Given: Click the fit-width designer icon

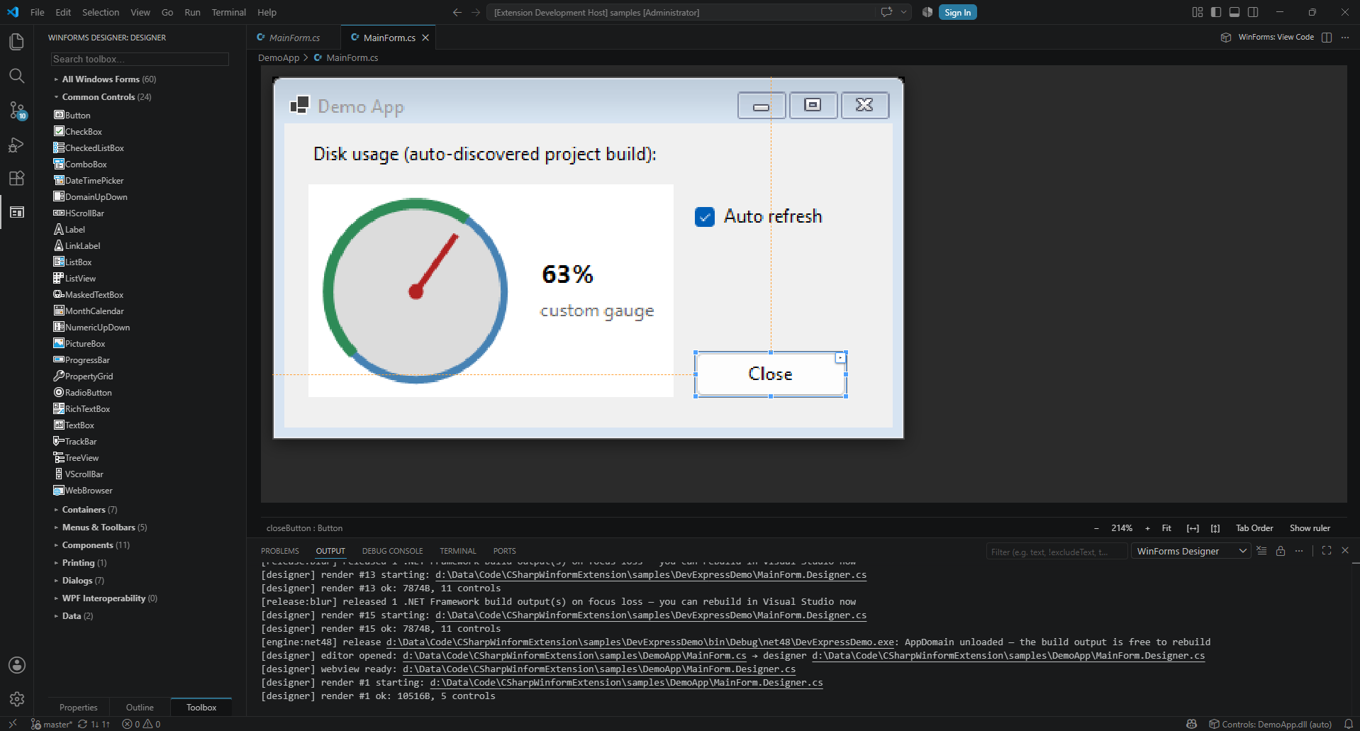Looking at the screenshot, I should tap(1193, 528).
